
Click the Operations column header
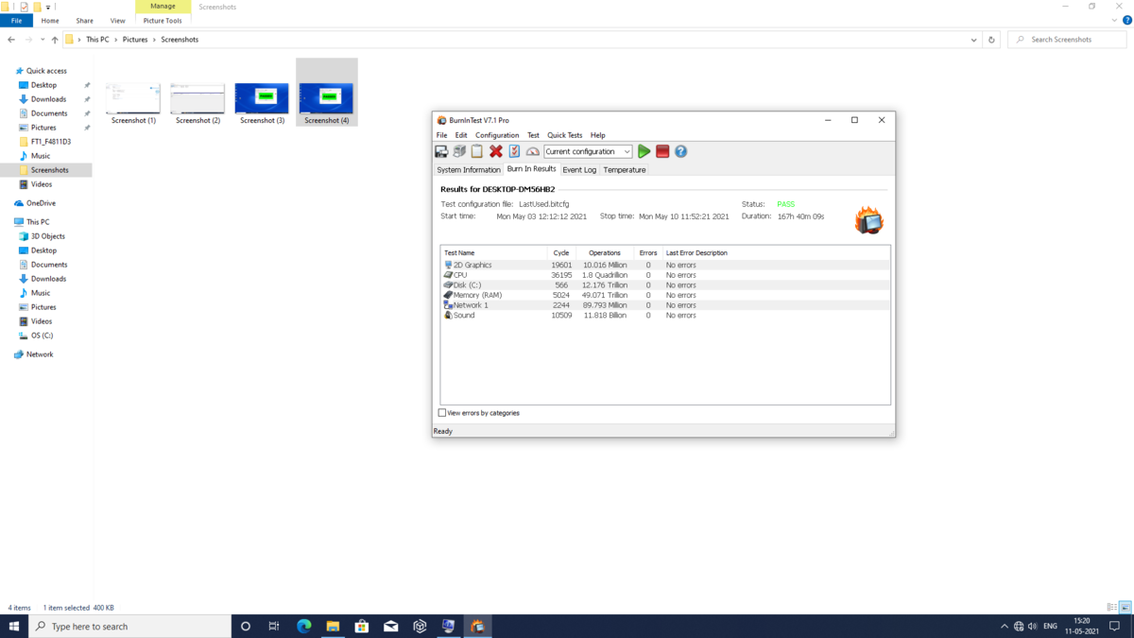pyautogui.click(x=605, y=253)
